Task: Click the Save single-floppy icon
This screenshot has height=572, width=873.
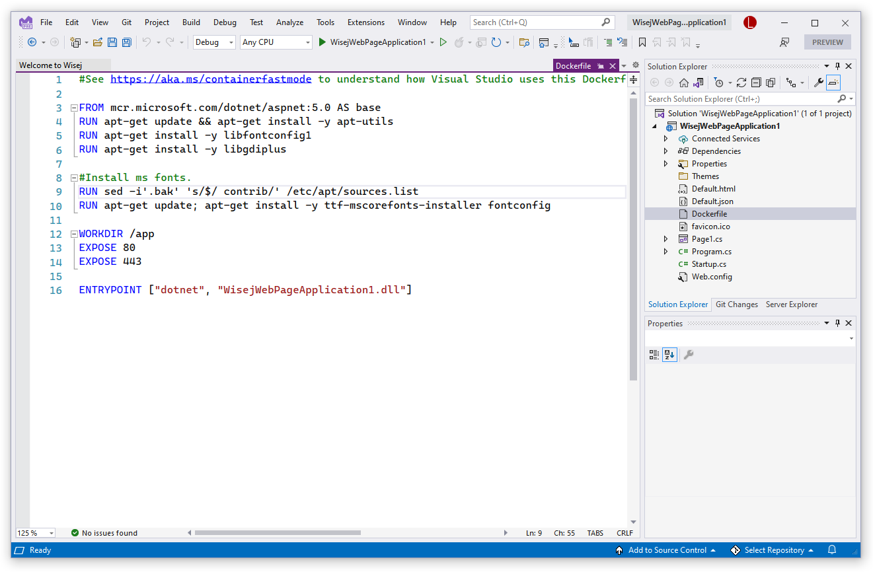Action: [112, 42]
